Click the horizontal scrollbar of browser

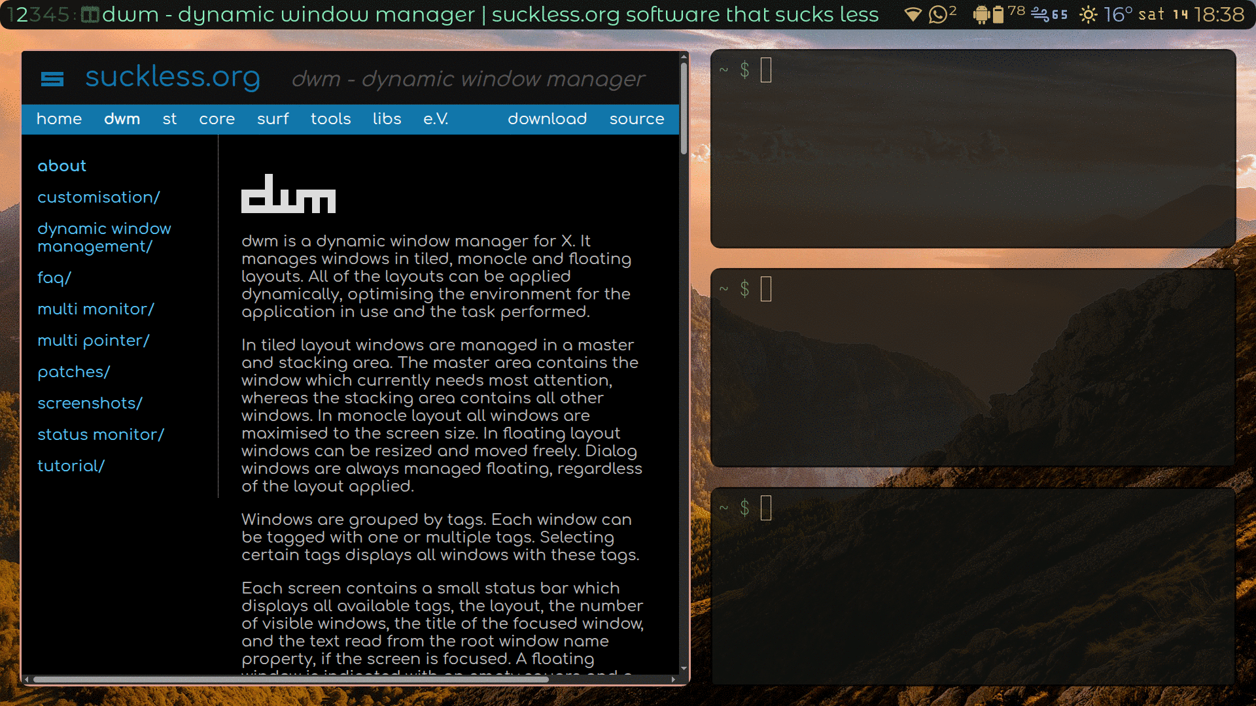pos(290,679)
